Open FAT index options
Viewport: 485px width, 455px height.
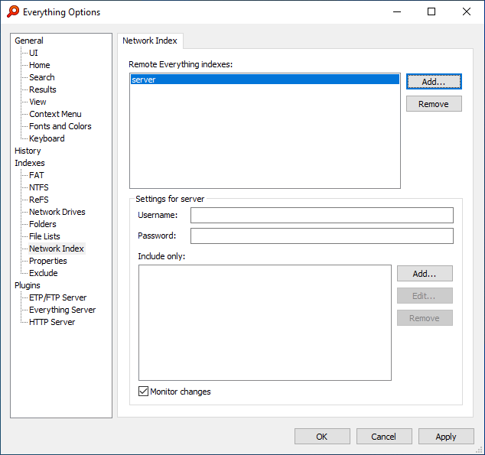37,175
